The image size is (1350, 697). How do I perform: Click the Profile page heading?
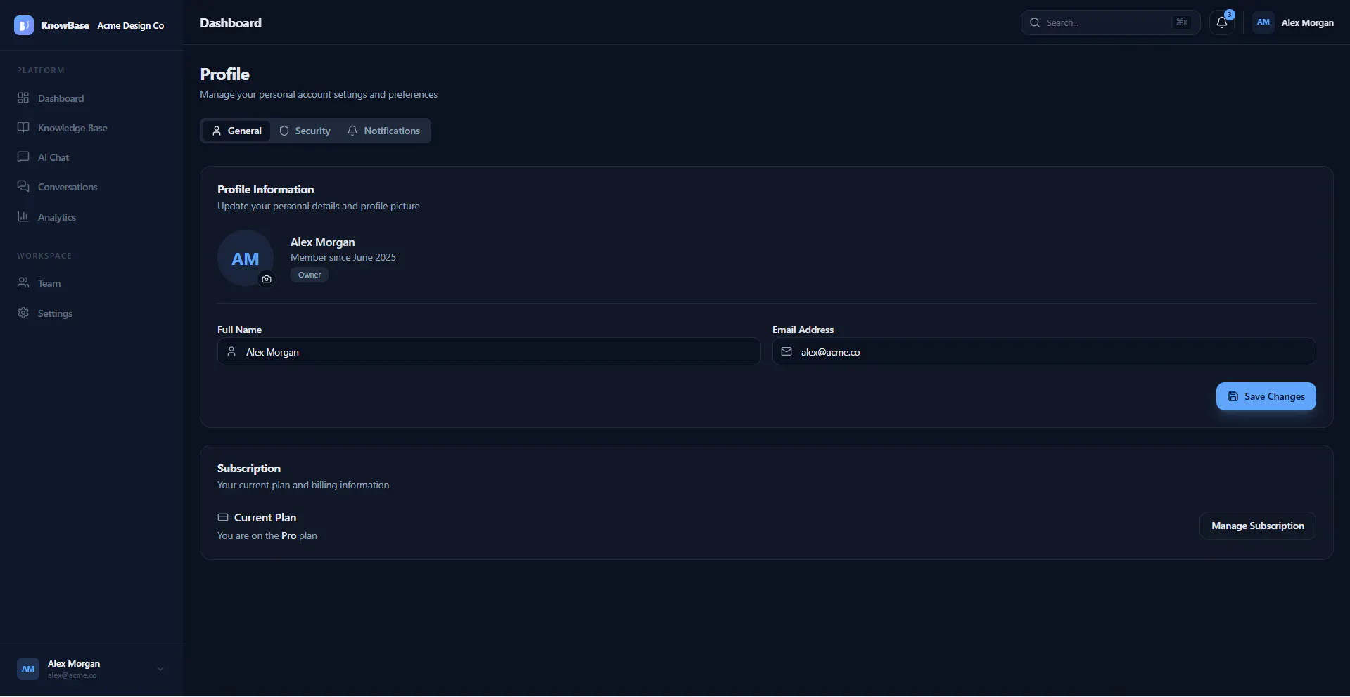click(x=224, y=74)
